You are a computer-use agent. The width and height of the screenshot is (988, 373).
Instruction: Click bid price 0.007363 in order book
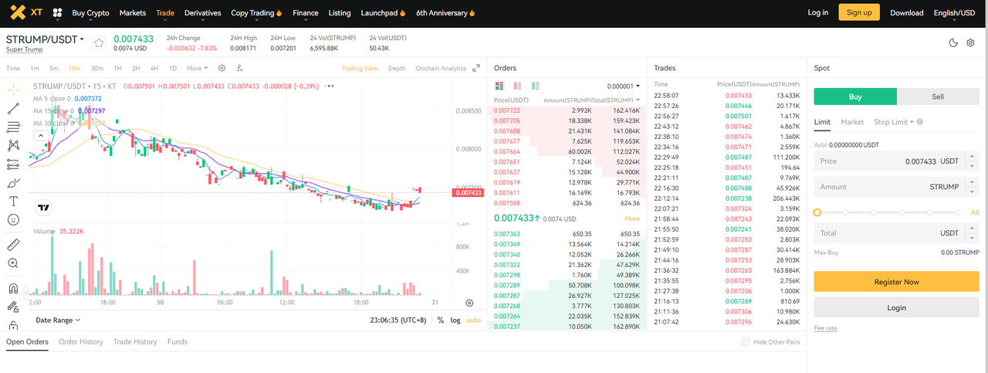pyautogui.click(x=507, y=233)
